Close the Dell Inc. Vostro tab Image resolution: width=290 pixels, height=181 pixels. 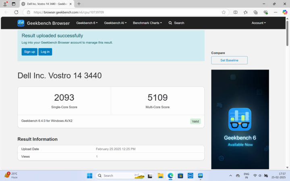pos(70,4)
